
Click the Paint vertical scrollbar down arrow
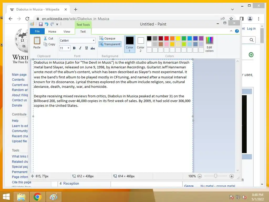(237, 170)
